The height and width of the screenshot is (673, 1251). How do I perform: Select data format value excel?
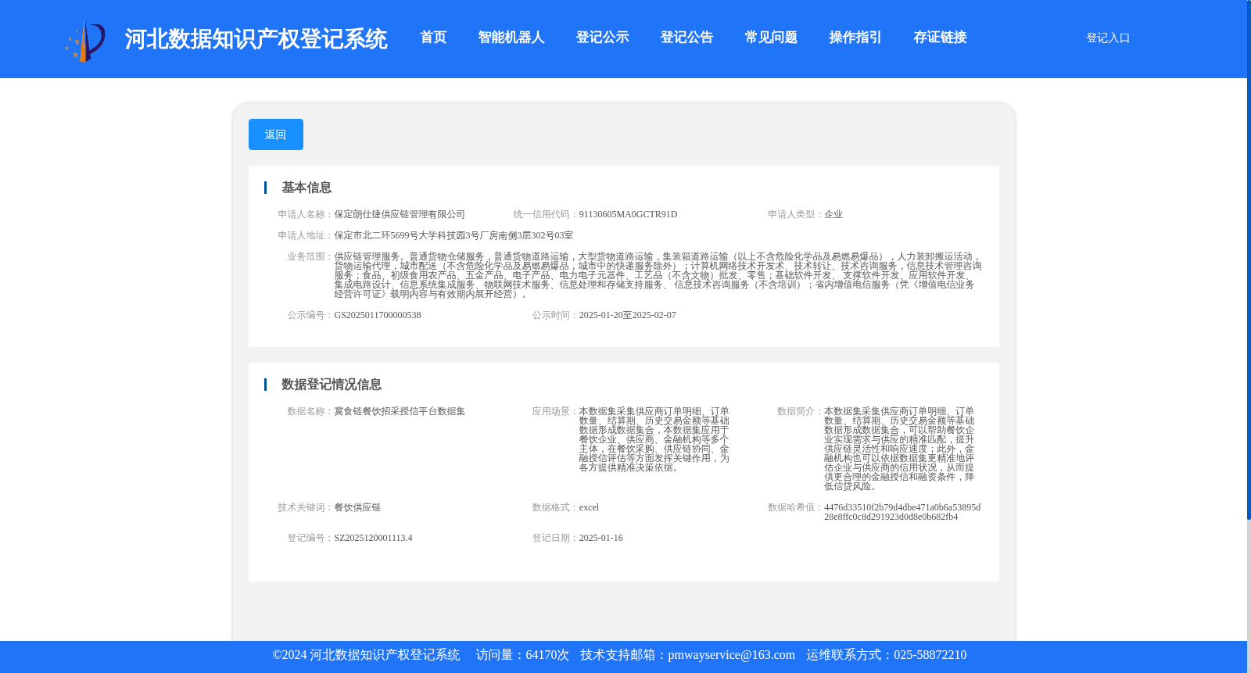click(589, 507)
